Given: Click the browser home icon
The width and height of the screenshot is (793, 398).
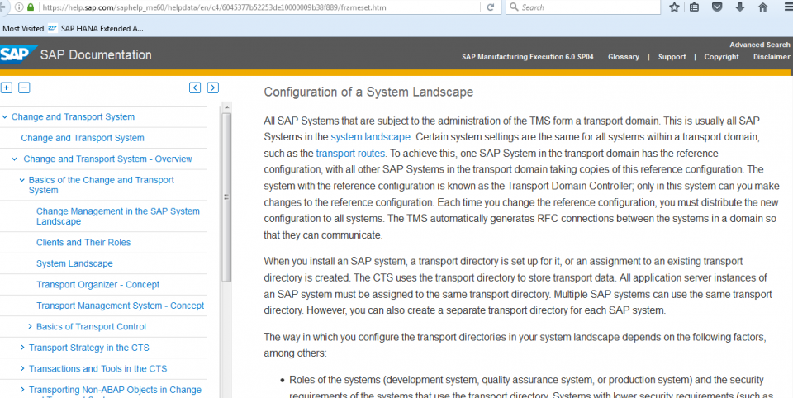Looking at the screenshot, I should (762, 7).
